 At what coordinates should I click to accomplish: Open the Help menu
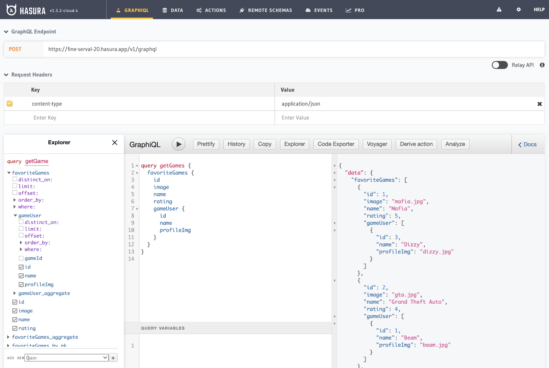[539, 10]
